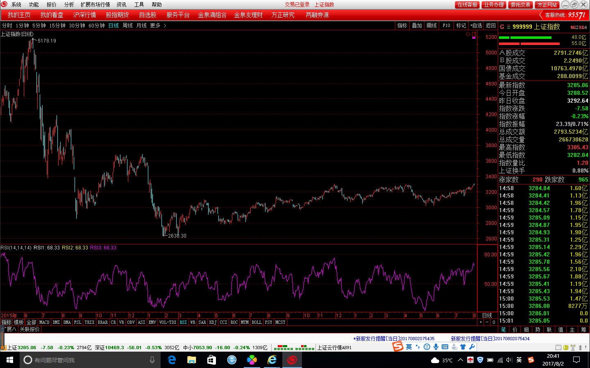This screenshot has height=368, width=590.
Task: Switch chart period to 月线
Action: tap(141, 25)
